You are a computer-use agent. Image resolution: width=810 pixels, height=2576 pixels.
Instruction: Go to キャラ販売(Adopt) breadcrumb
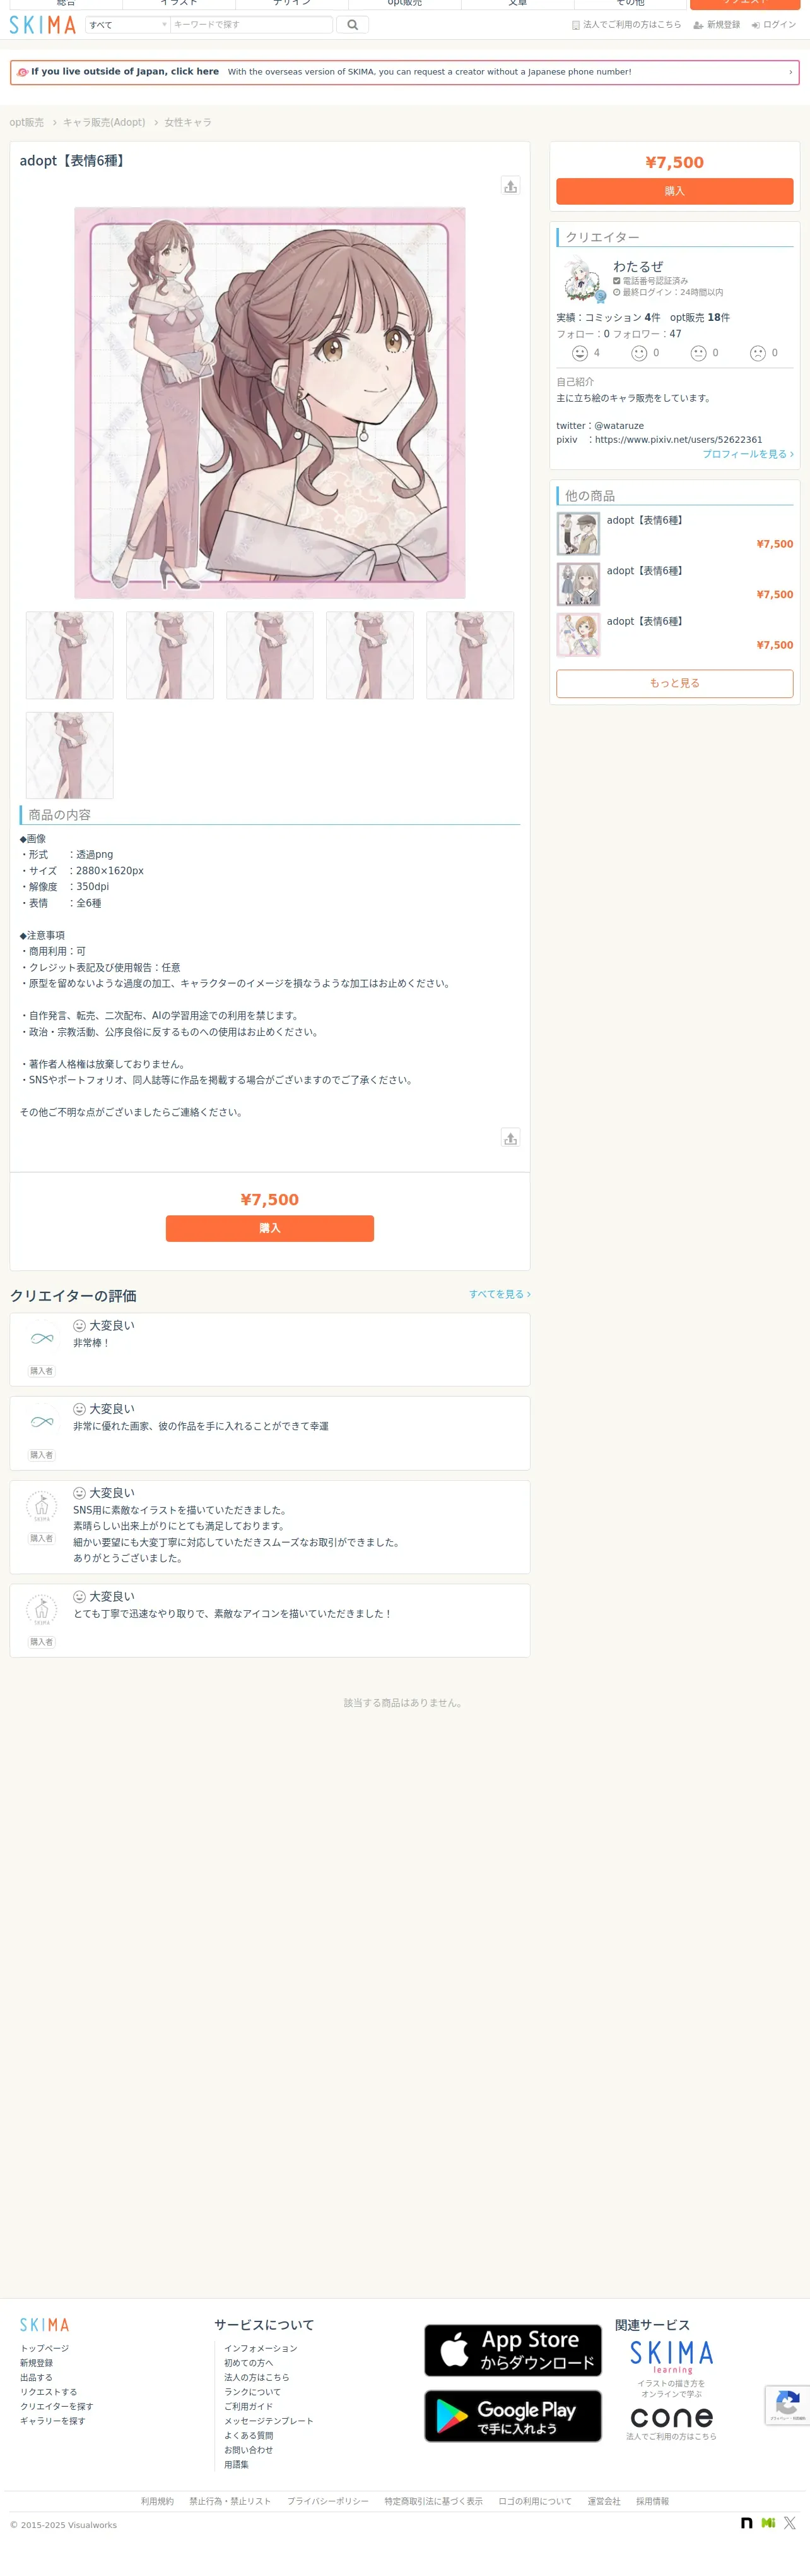click(x=104, y=122)
